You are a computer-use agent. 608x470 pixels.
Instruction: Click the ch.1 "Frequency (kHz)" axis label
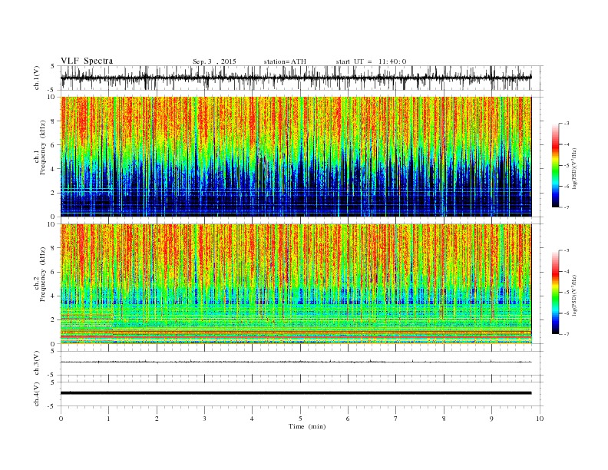[42, 147]
